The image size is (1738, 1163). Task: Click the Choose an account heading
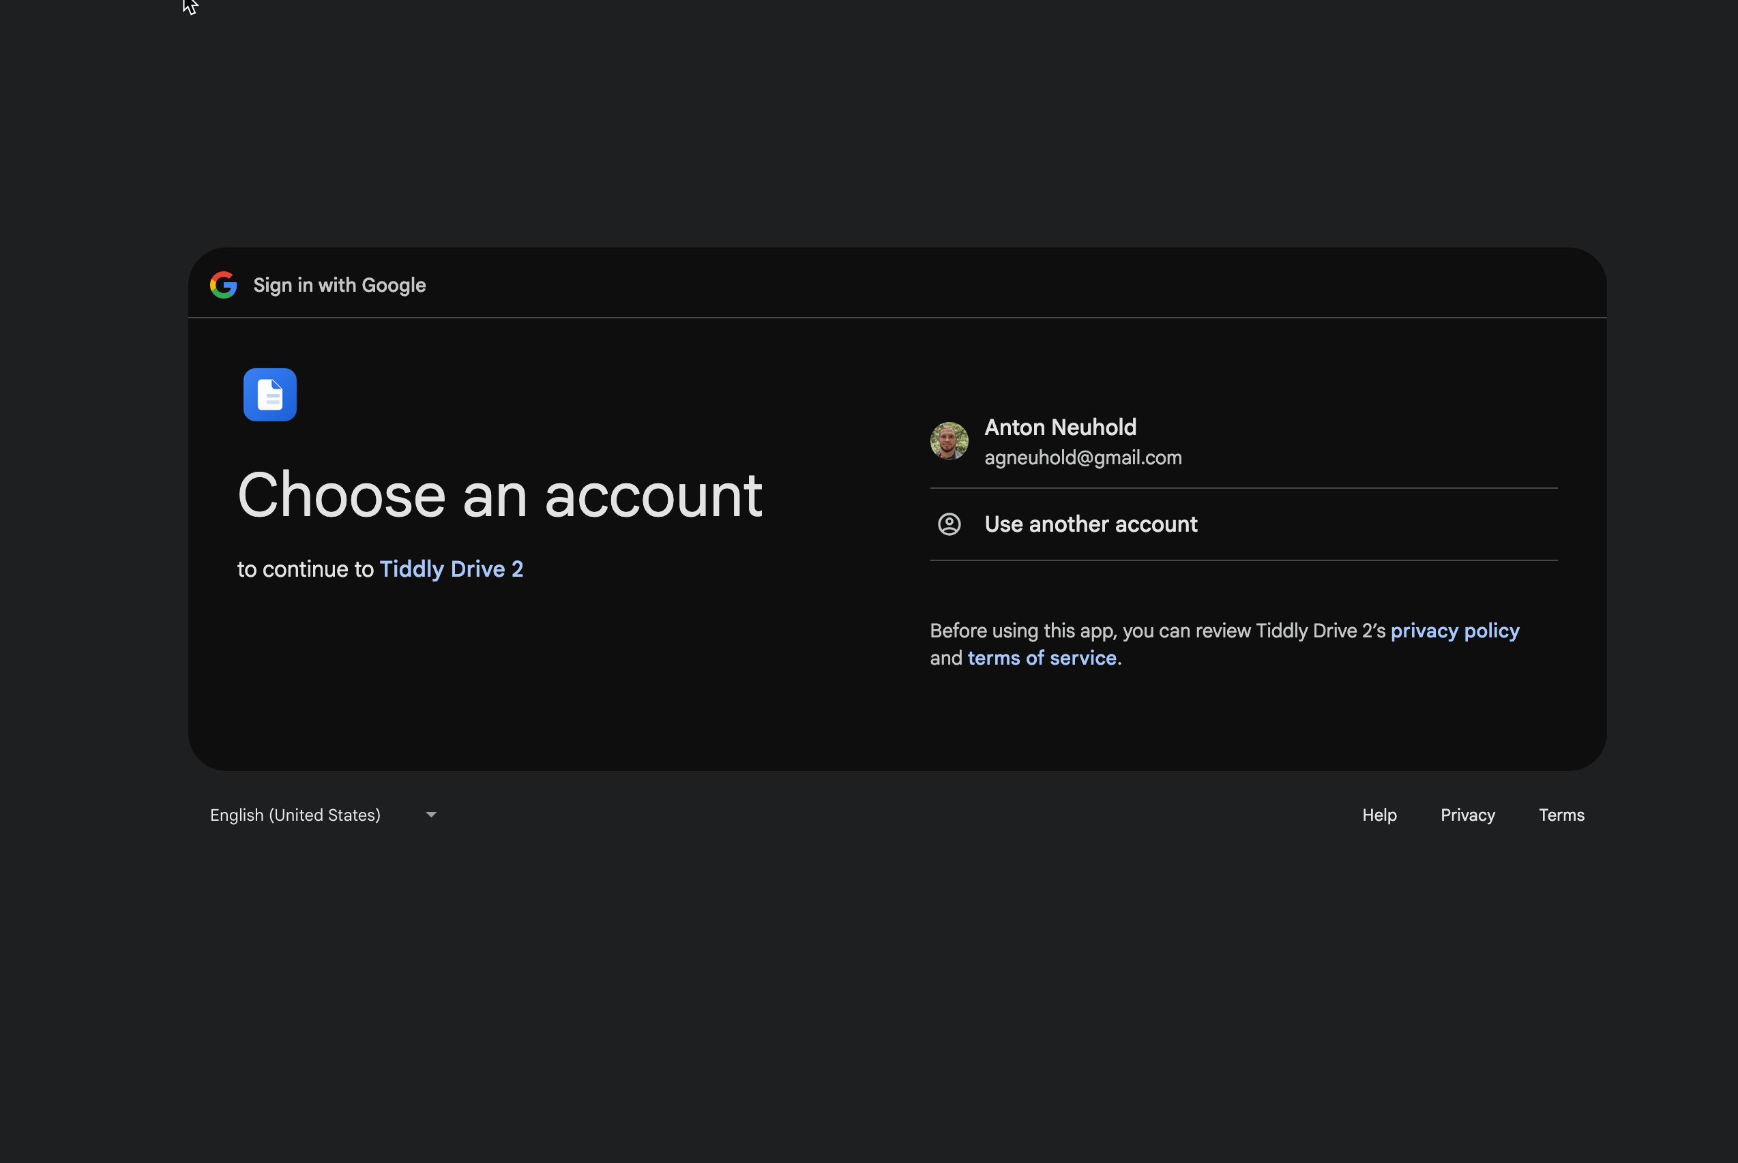[x=499, y=496]
